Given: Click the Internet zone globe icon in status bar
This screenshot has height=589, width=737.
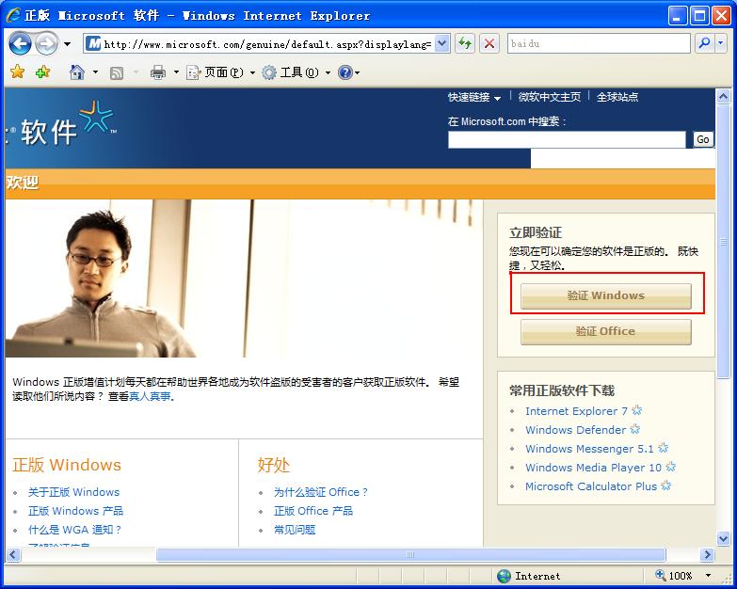Looking at the screenshot, I should 504,576.
